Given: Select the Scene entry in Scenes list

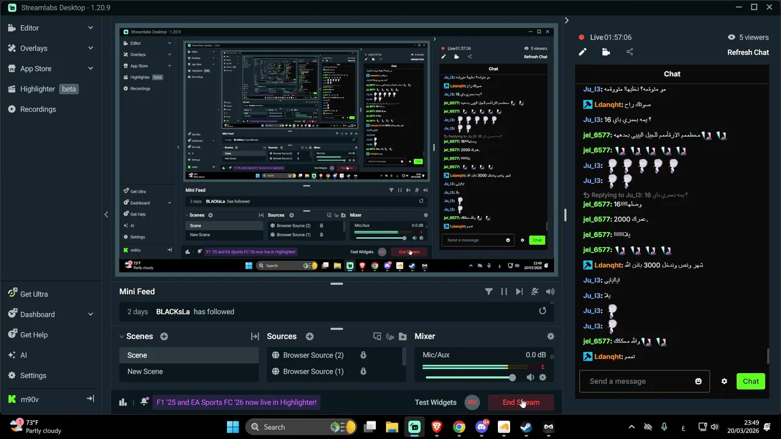Looking at the screenshot, I should click(x=189, y=355).
